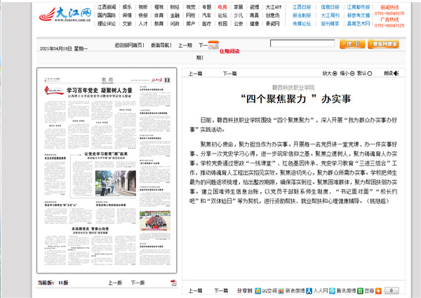This screenshot has width=421, height=298.
Task: Share the article to 人人网
Action: pos(317,290)
